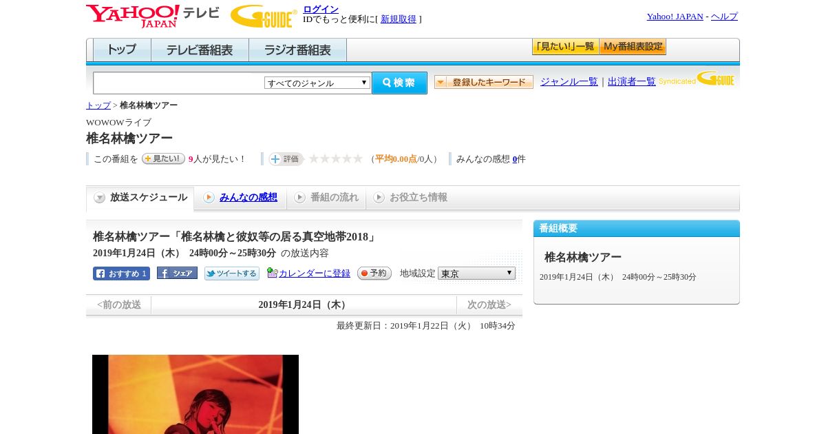The height and width of the screenshot is (434, 826).
Task: Go to Yahoo! JAPAN link
Action: [675, 17]
